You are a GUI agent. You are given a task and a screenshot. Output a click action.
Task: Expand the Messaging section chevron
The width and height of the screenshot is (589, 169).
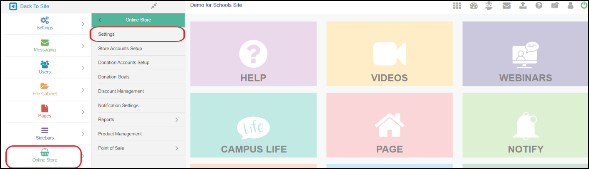pos(83,46)
